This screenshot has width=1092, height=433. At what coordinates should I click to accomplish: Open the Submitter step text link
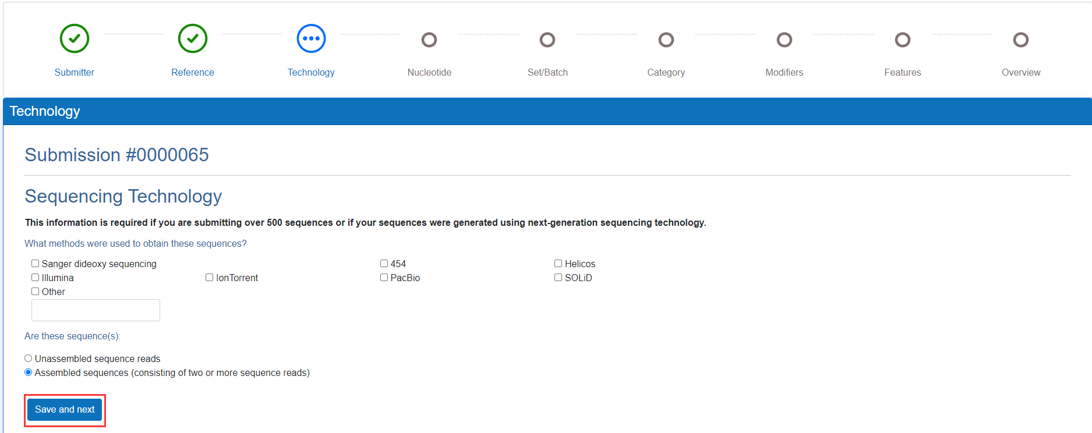pos(75,72)
